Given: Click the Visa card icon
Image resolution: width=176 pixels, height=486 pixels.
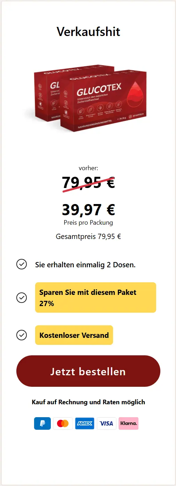Looking at the screenshot, I should point(106,423).
